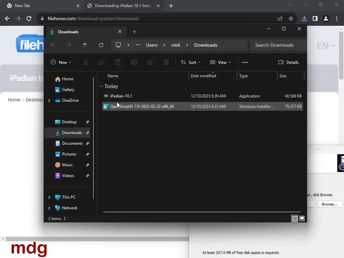
Task: Collapse the Today group
Action: click(x=101, y=86)
